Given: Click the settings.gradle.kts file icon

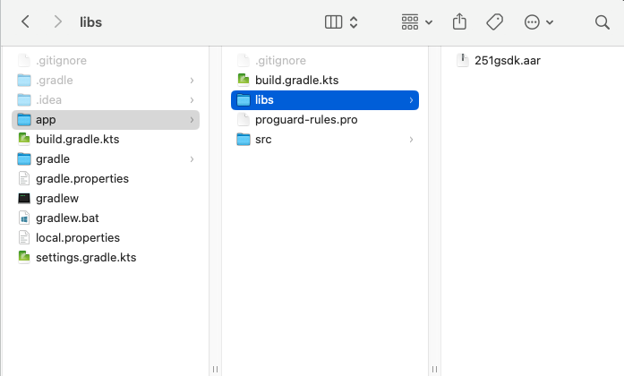Looking at the screenshot, I should click(x=25, y=258).
